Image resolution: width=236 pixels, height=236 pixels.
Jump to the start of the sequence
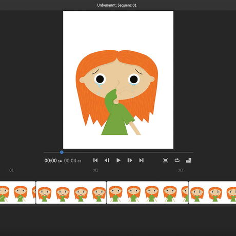point(95,160)
